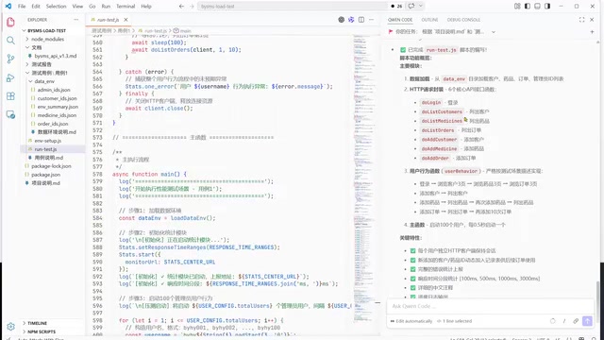
Task: Open the Search view in activity bar
Action: (10, 41)
